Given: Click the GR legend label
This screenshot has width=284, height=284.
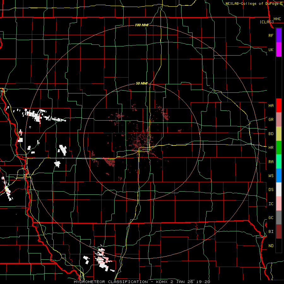Looking at the screenshot, I should 271,120.
